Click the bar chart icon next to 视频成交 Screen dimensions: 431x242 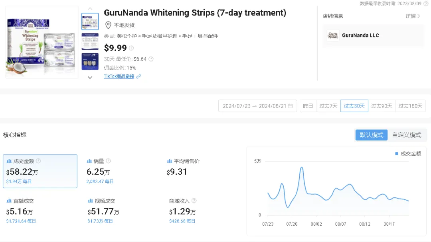(x=91, y=201)
